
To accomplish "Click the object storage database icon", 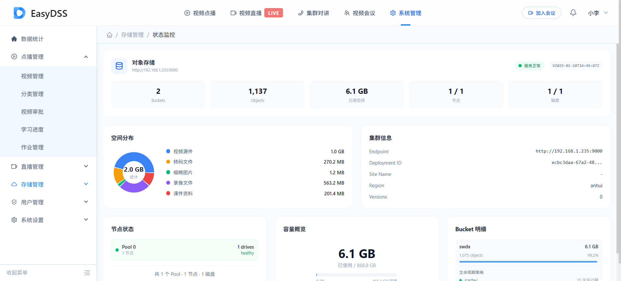I will (119, 66).
